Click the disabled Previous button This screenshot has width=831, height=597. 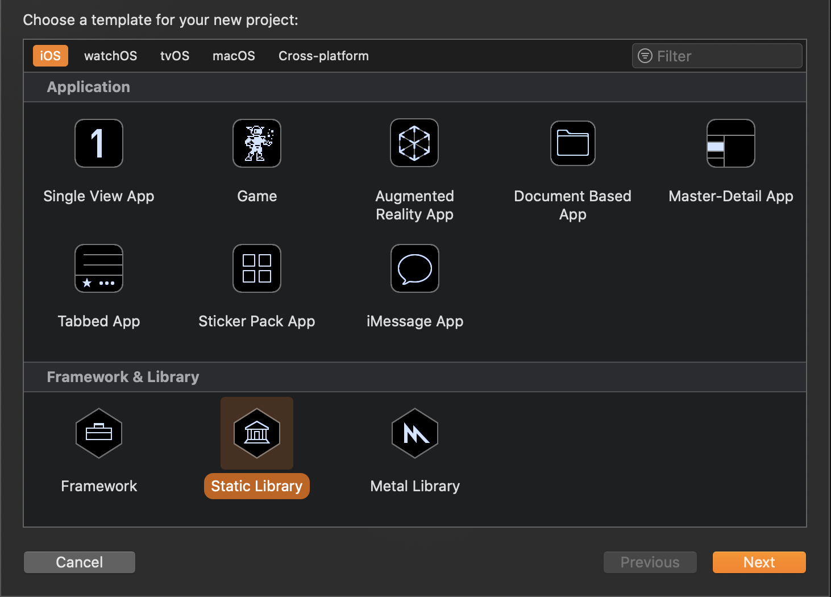pyautogui.click(x=650, y=562)
